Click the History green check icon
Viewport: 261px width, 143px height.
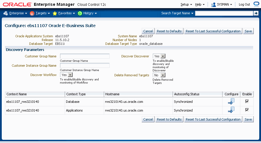tap(80, 13)
